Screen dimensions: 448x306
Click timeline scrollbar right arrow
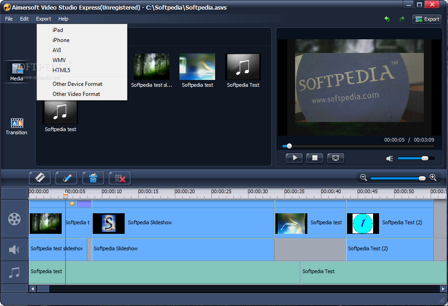[443, 289]
